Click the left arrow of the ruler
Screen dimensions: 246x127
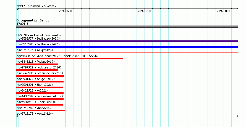pos(17,9)
